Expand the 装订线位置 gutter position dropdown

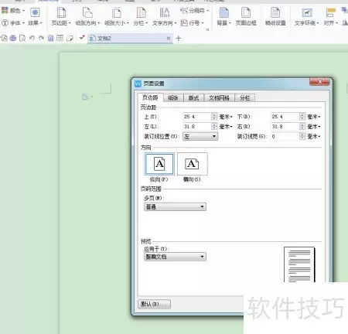click(x=200, y=136)
